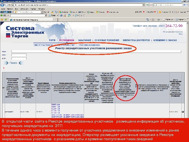Run the search with the magnifier icon
This screenshot has width=189, height=142.
pos(185,5)
